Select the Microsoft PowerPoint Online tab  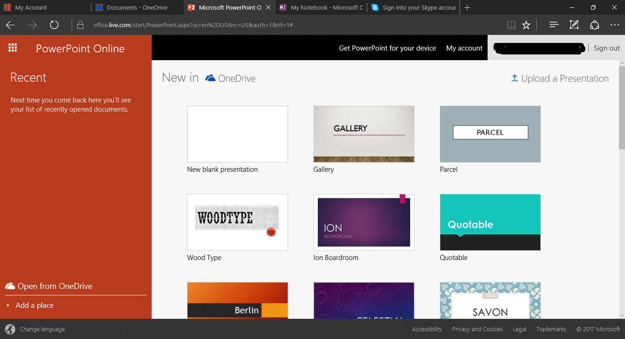coord(229,8)
